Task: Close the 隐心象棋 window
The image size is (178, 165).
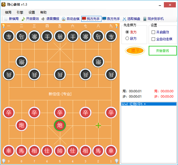Action: coord(170,5)
